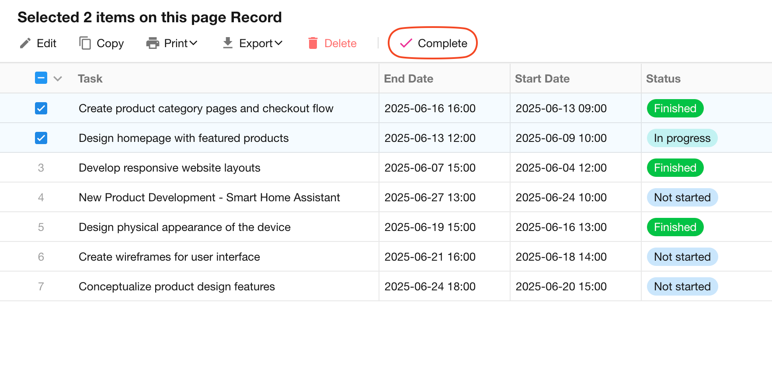Image resolution: width=772 pixels, height=372 pixels.
Task: Select row number 4 in the table
Action: (41, 197)
